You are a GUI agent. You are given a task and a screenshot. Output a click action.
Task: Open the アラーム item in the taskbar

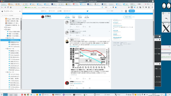tap(45, 95)
